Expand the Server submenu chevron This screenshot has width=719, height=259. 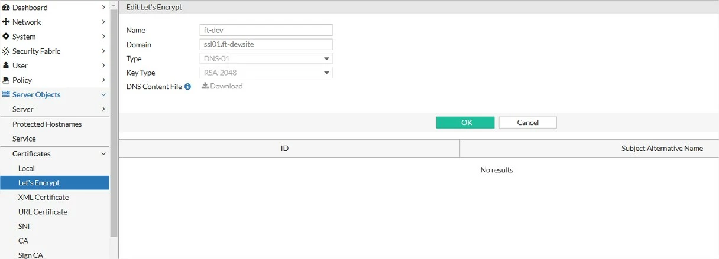[x=103, y=109]
